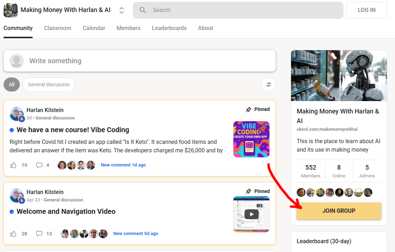Go to the Members tab

click(128, 28)
